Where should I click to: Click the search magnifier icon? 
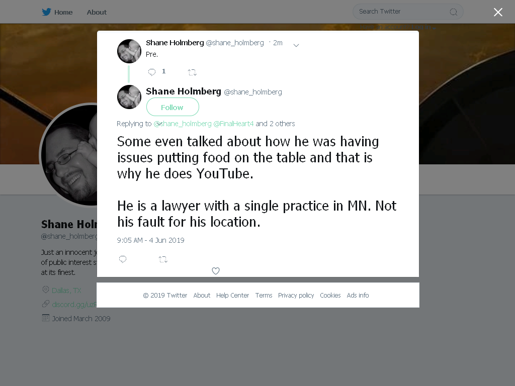pyautogui.click(x=453, y=12)
